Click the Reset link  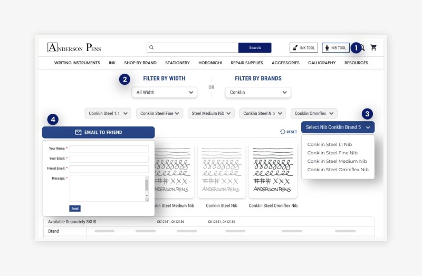(x=289, y=132)
